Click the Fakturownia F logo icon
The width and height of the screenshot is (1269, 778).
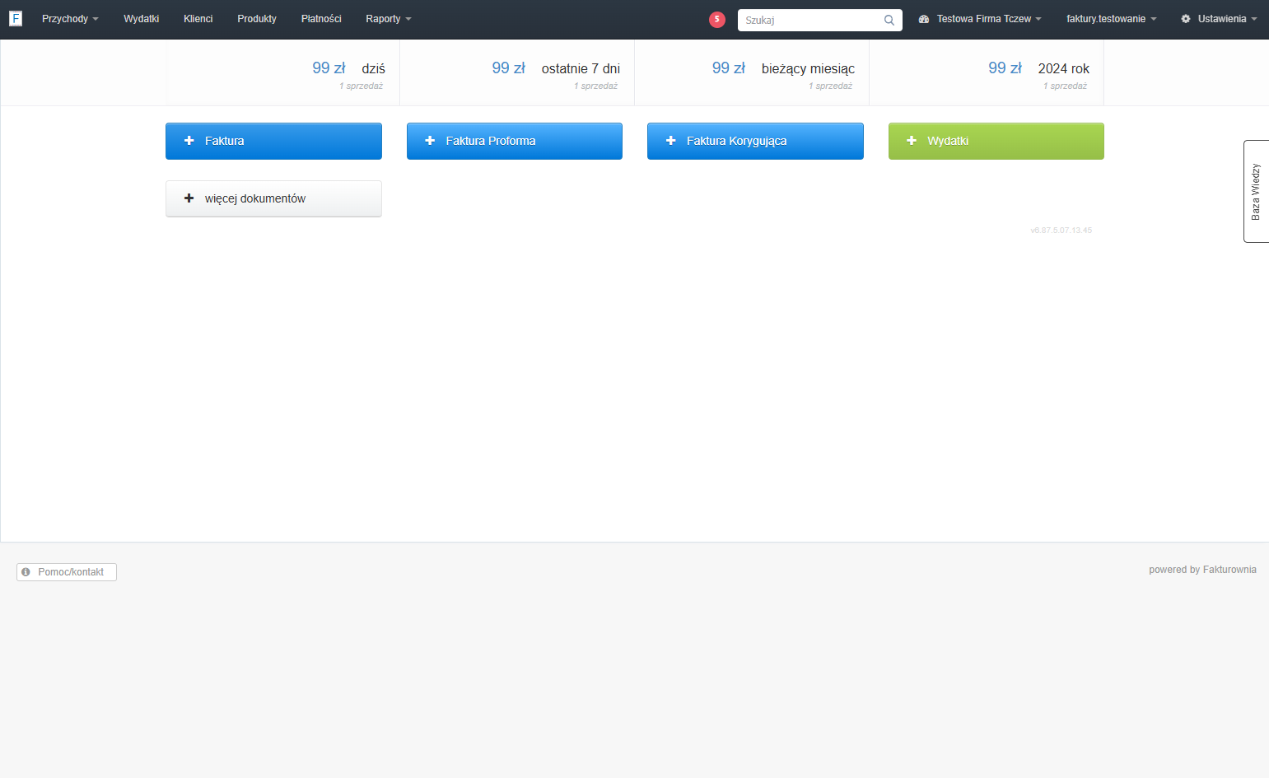pyautogui.click(x=16, y=18)
